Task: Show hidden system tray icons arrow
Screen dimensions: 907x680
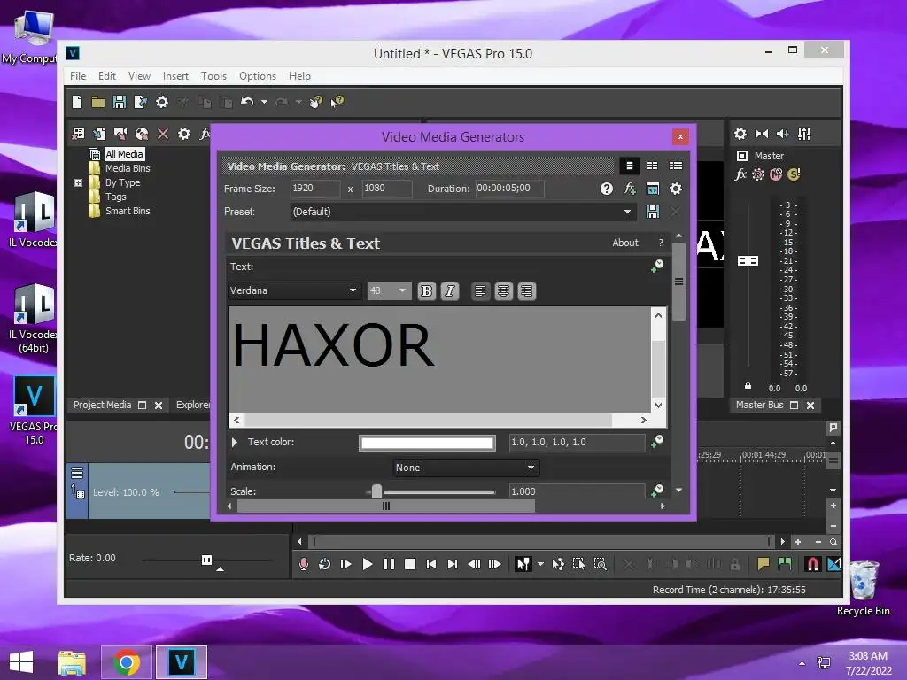Action: [802, 663]
